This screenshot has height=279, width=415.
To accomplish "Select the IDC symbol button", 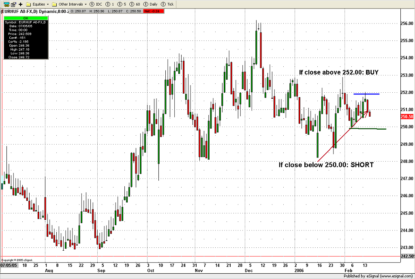I will pos(96,4).
